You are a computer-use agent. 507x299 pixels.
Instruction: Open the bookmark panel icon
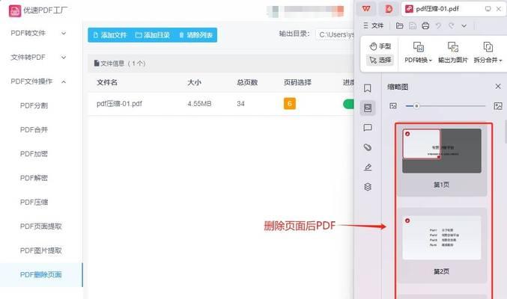click(367, 88)
